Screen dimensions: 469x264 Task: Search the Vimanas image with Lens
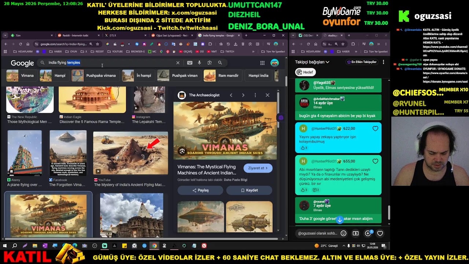182,151
